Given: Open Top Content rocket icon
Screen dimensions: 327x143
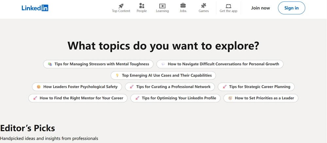Looking at the screenshot, I should tap(121, 6).
